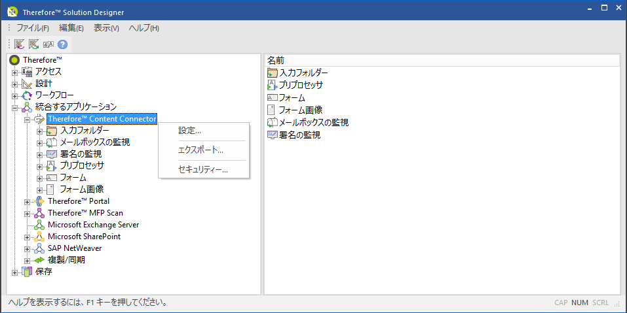Click the フォーム画像 page icon in the tree

pyautogui.click(x=51, y=189)
